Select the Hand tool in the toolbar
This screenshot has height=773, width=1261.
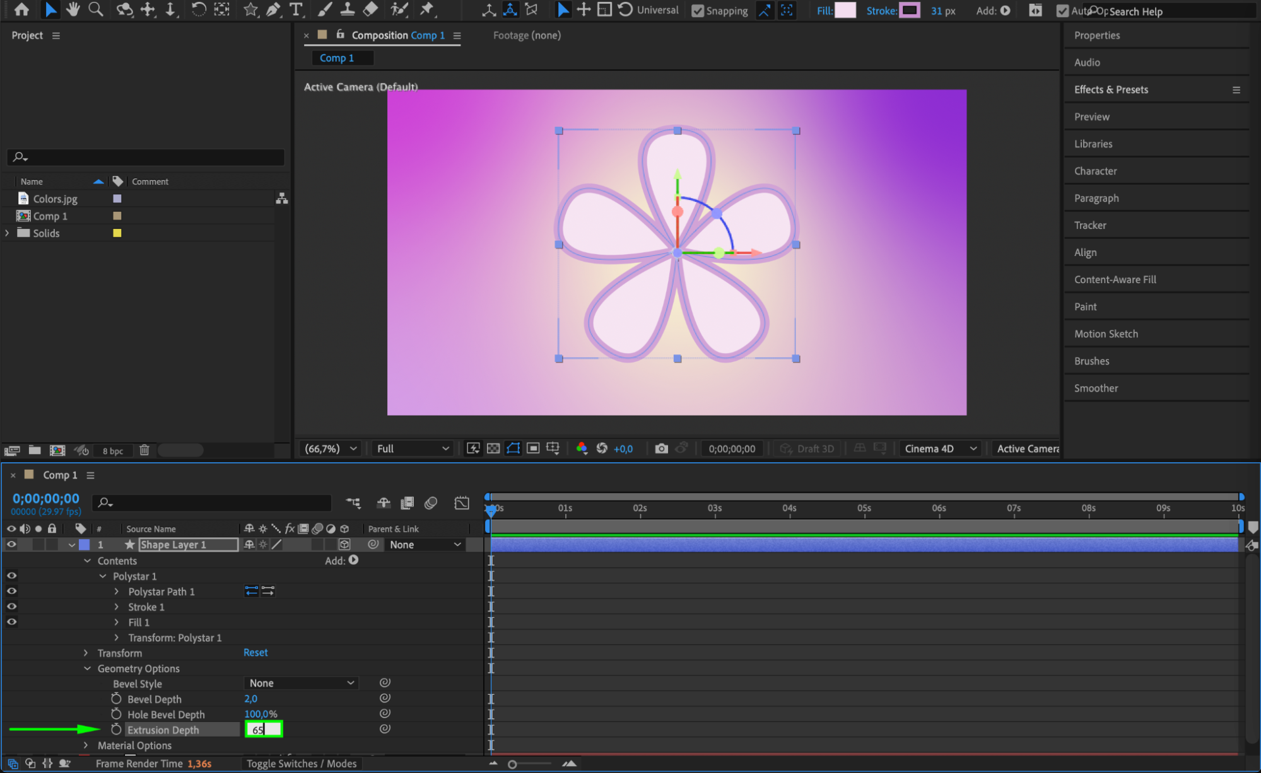[x=73, y=9]
